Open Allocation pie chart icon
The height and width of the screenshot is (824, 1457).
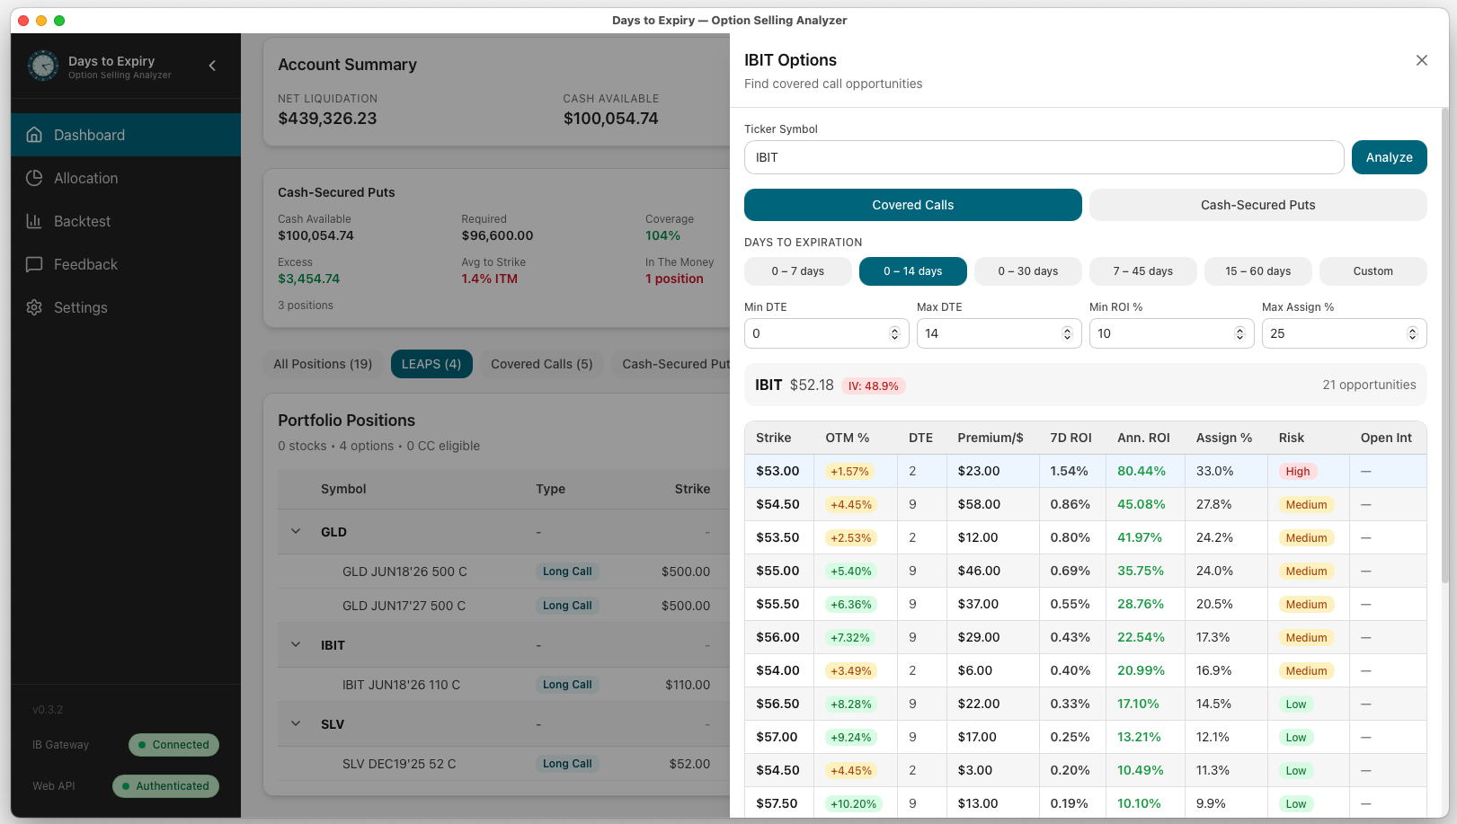[34, 178]
